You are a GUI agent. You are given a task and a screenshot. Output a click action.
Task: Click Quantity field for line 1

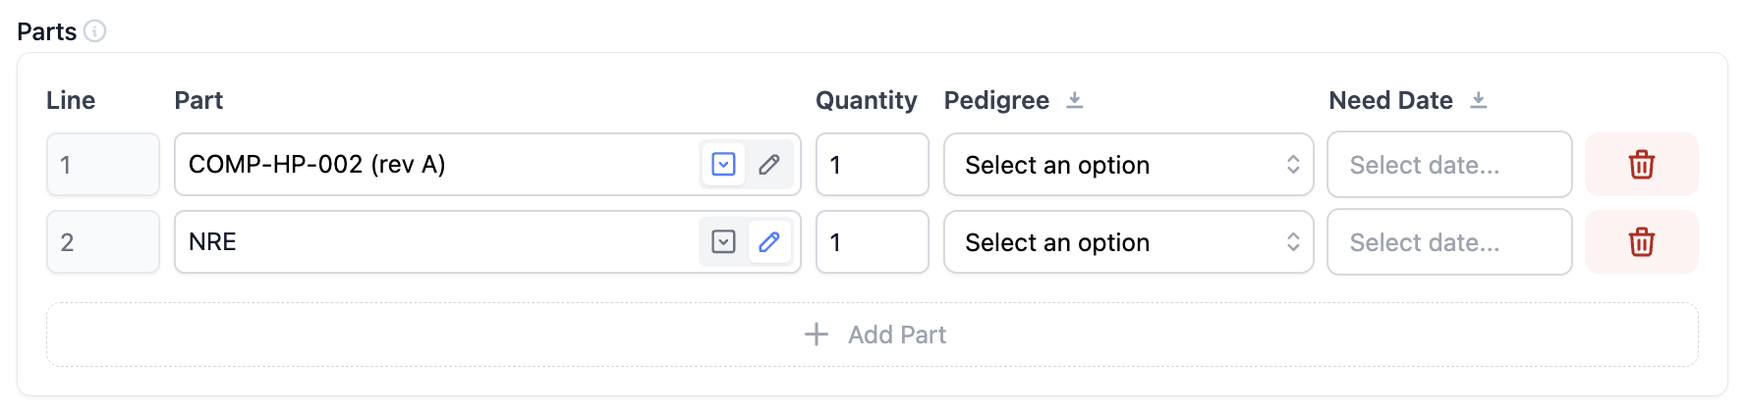click(x=872, y=165)
